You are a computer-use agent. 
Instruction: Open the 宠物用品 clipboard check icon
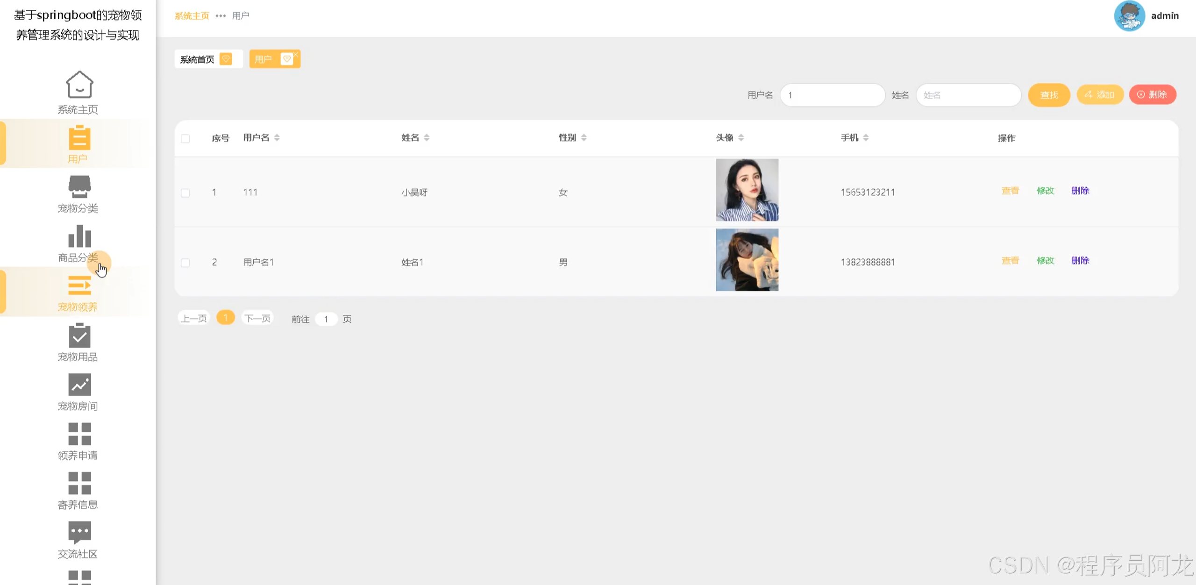point(79,335)
